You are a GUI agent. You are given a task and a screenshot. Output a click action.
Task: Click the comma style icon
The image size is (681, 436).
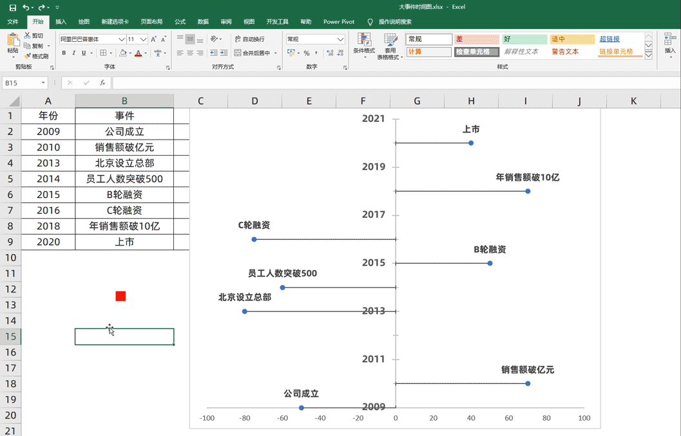pyautogui.click(x=316, y=53)
